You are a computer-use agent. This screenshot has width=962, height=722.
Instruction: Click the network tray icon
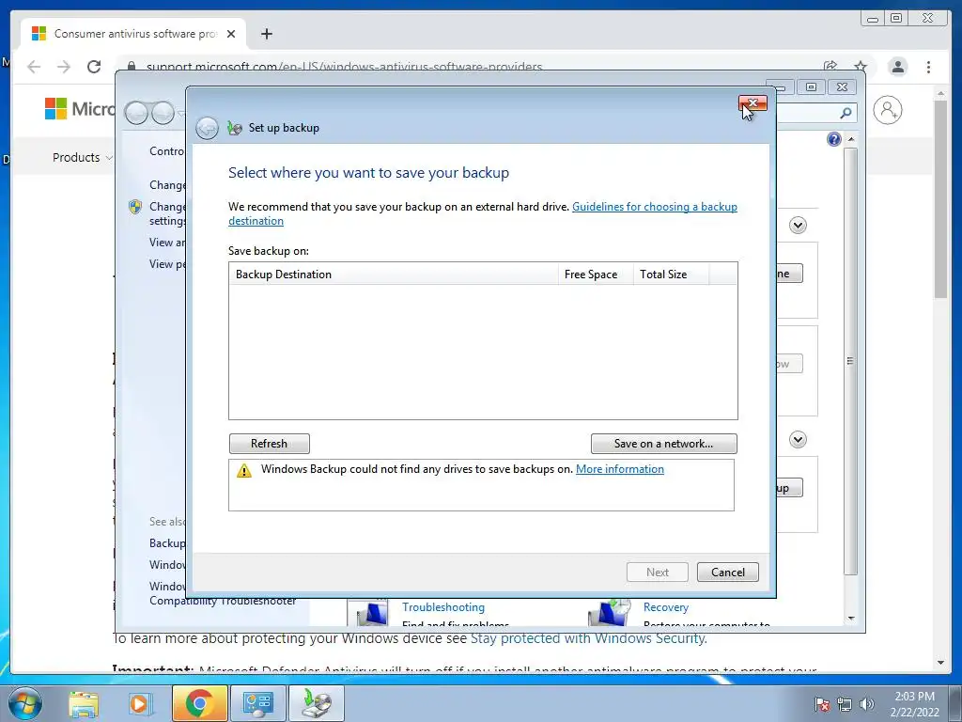845,704
